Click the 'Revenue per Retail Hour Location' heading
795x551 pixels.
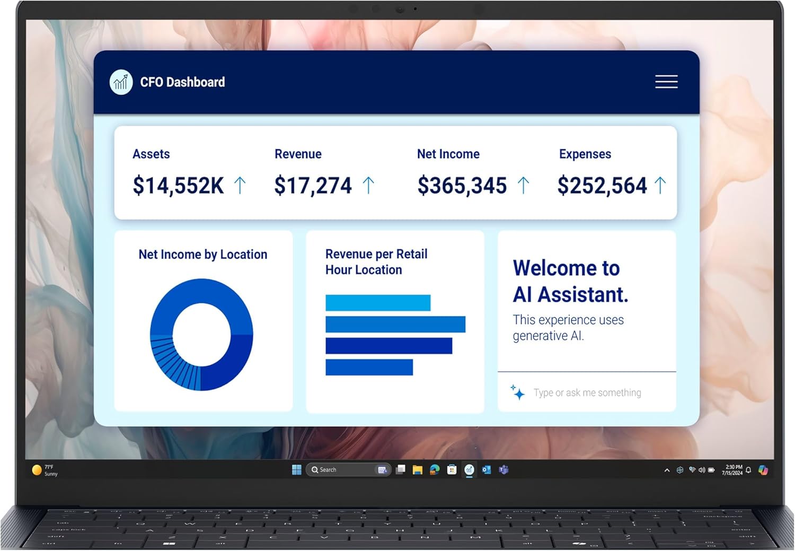[376, 262]
